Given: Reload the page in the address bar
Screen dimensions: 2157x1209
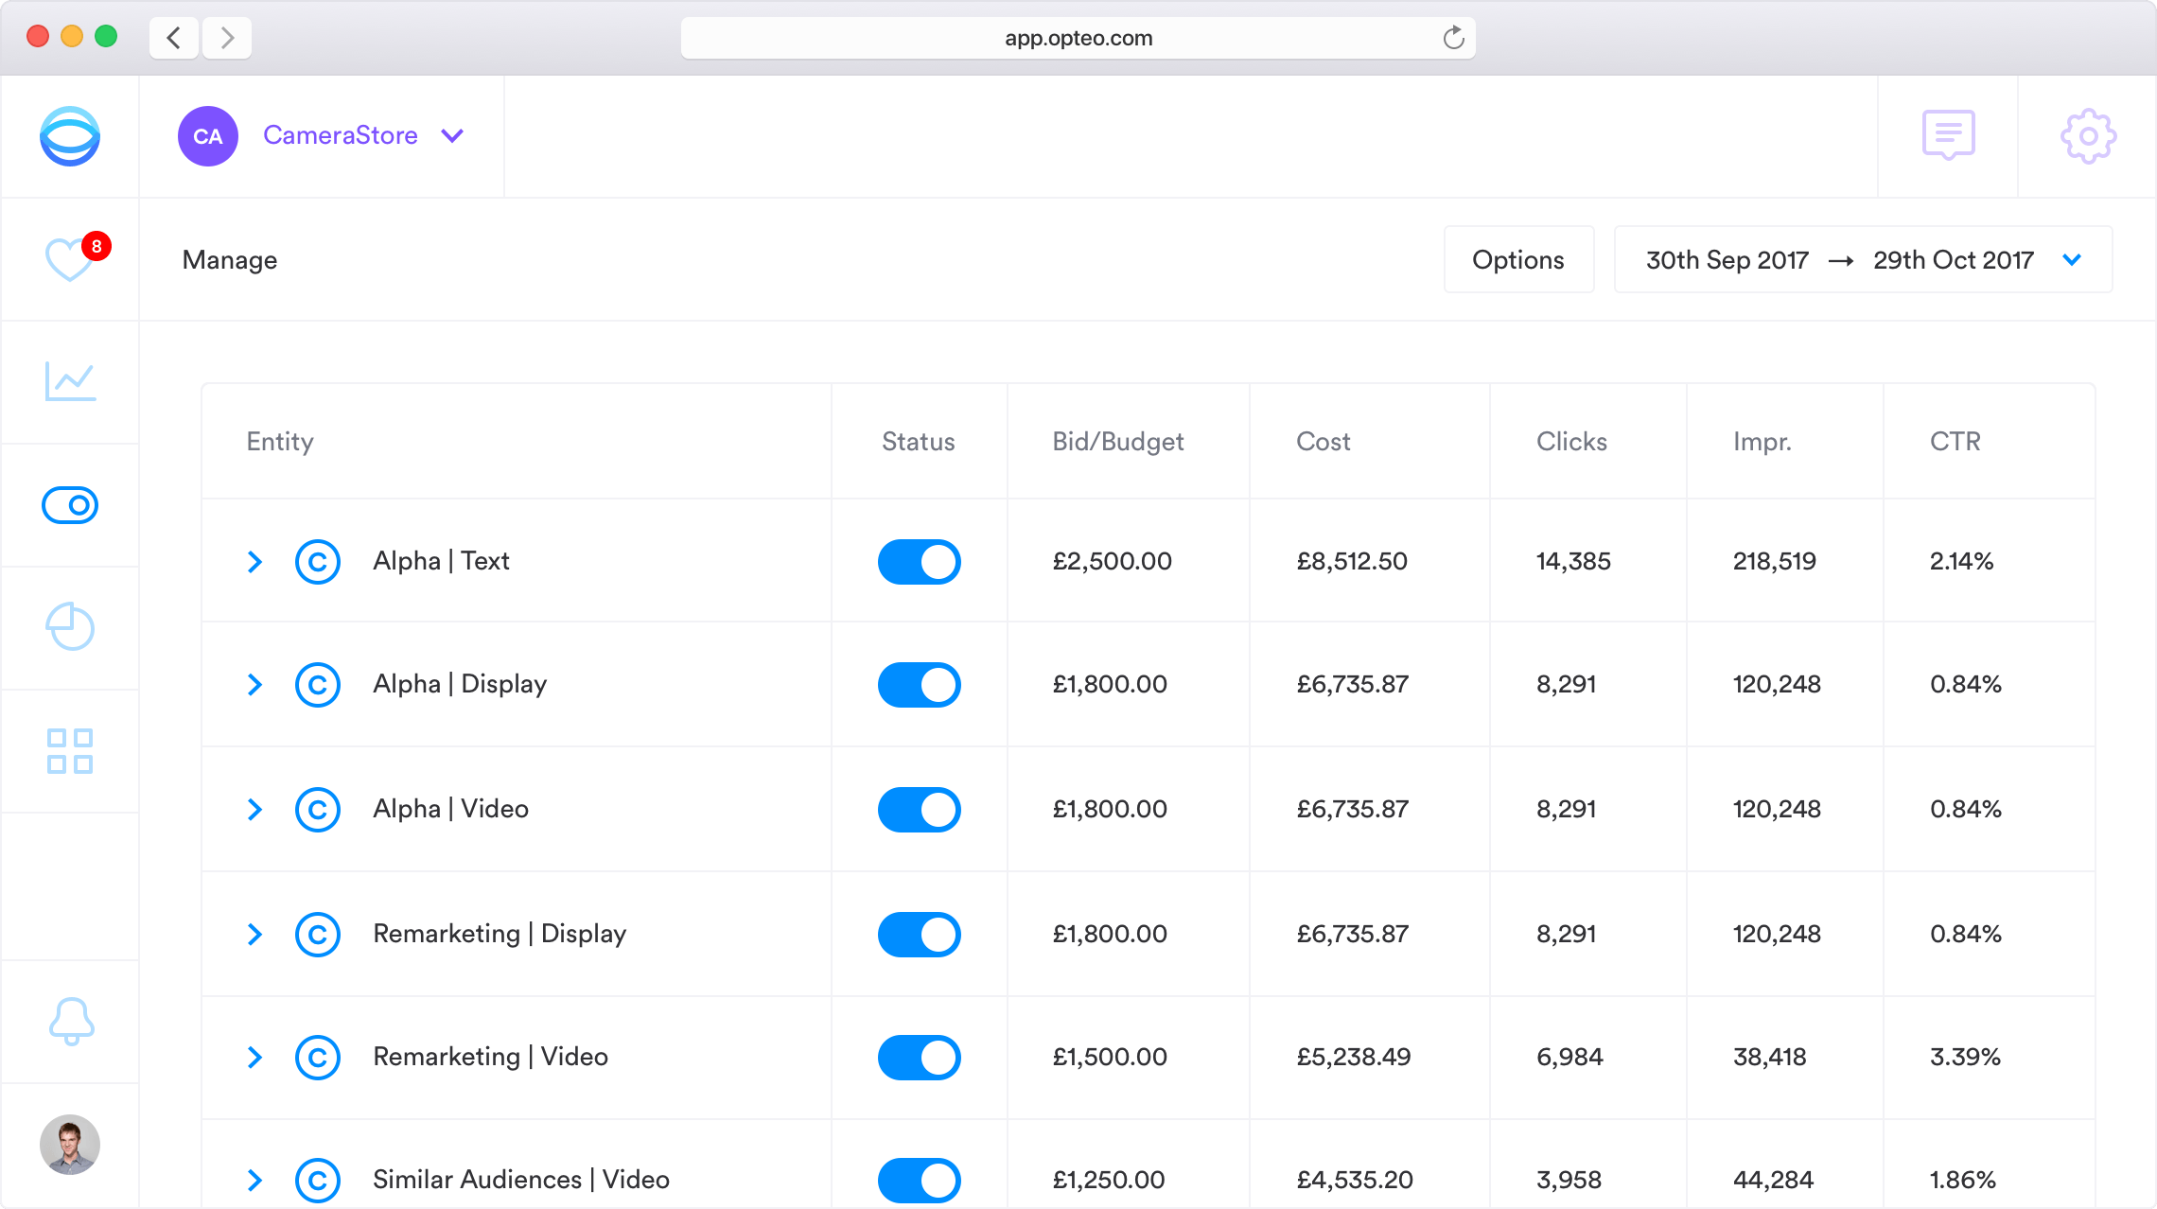Looking at the screenshot, I should coord(1453,38).
